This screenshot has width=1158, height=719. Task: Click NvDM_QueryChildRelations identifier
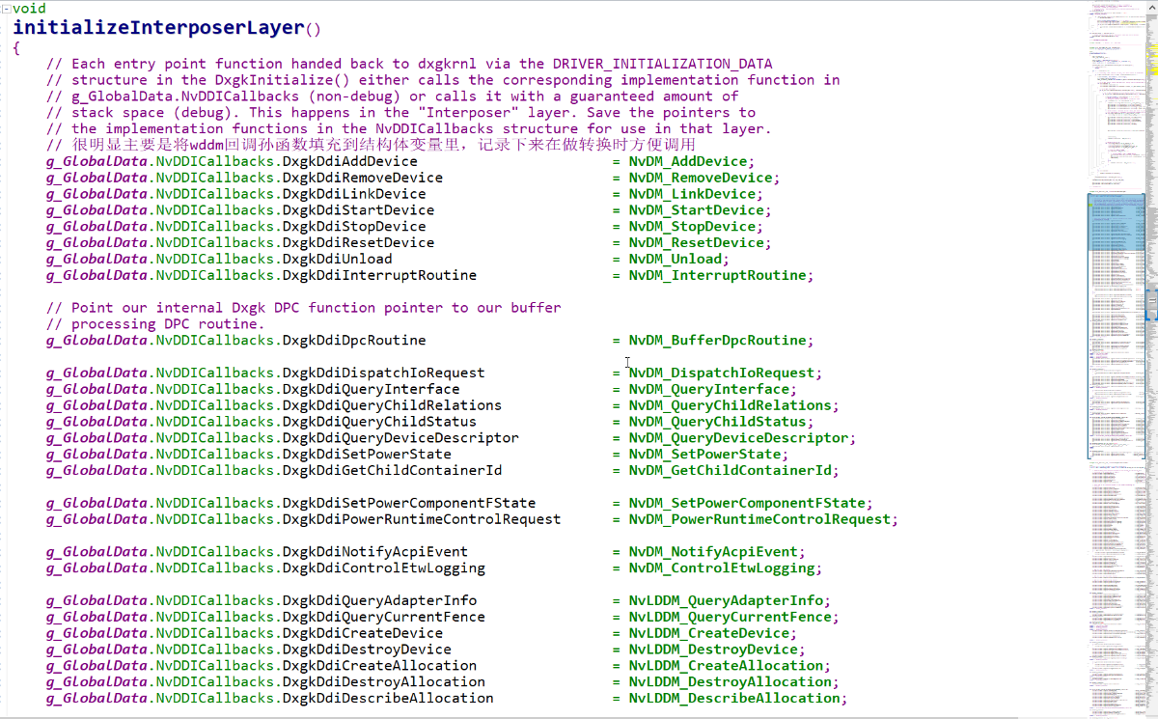[730, 405]
